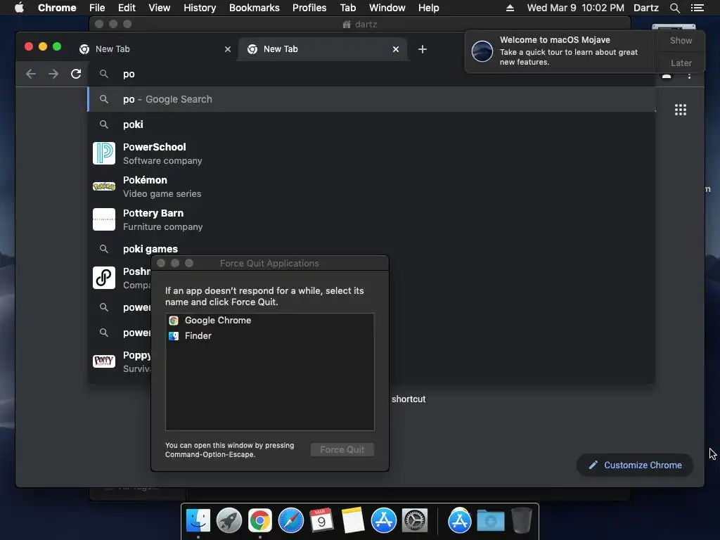
Task: Click search icon beside poki games
Action: coord(104,249)
